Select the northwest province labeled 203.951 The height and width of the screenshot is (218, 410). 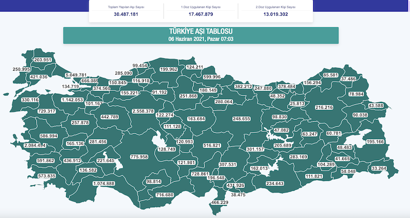(43, 60)
